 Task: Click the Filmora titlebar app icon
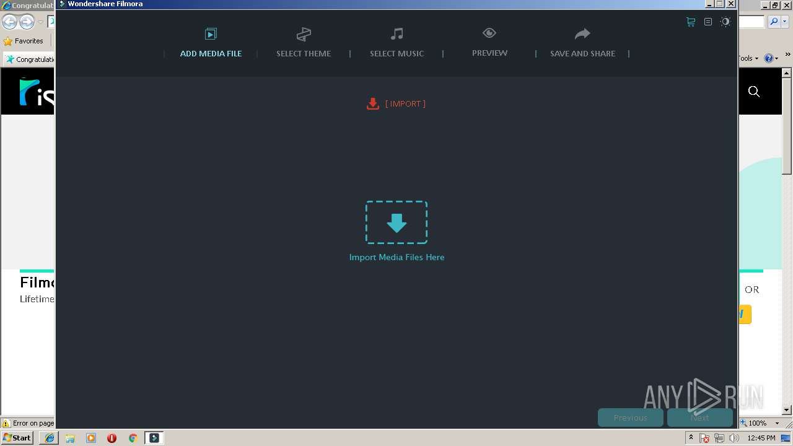click(62, 4)
